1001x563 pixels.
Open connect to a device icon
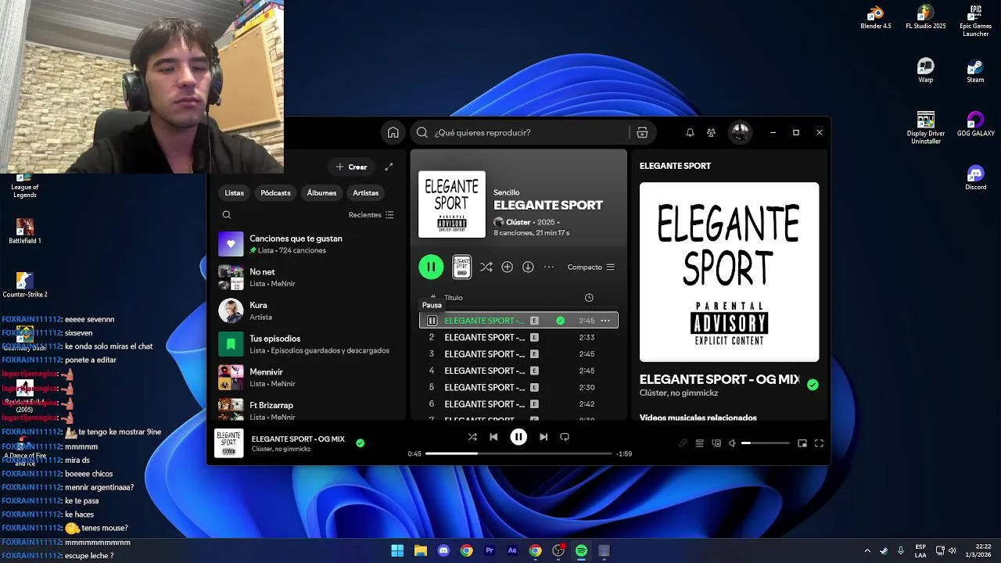[x=716, y=443]
